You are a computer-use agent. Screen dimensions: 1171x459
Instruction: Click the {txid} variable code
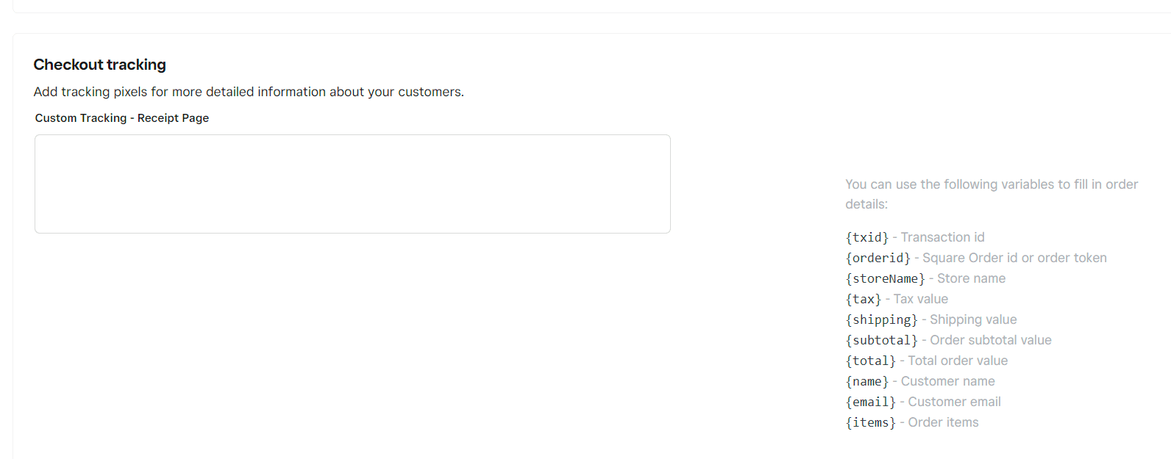(866, 237)
